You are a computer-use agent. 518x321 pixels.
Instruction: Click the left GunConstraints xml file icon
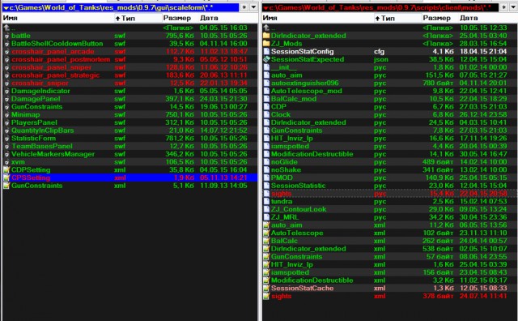click(6, 186)
